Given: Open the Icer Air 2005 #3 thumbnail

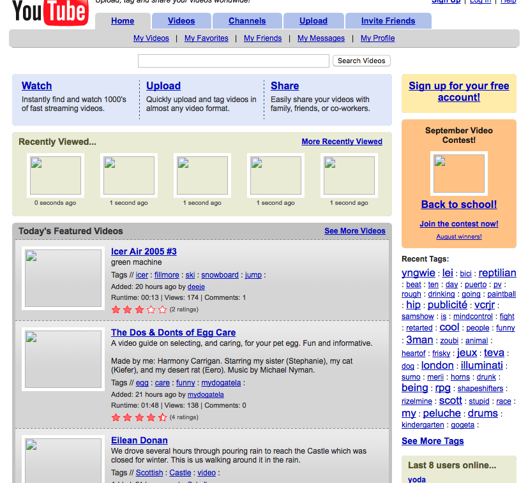Looking at the screenshot, I should pos(63,278).
